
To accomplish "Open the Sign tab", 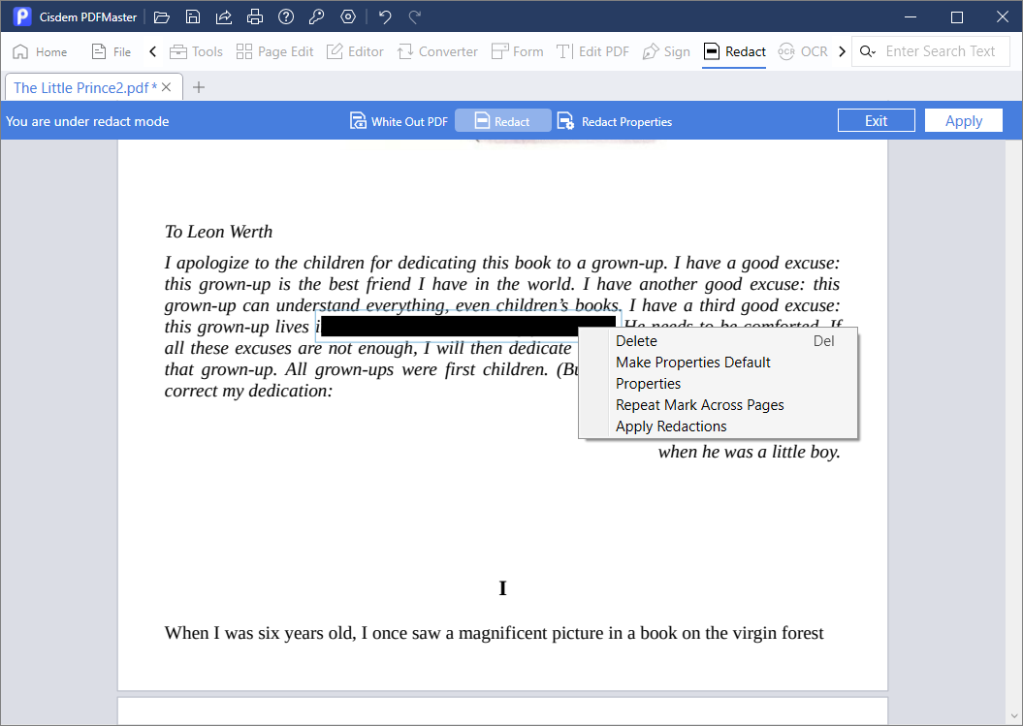I will [666, 51].
